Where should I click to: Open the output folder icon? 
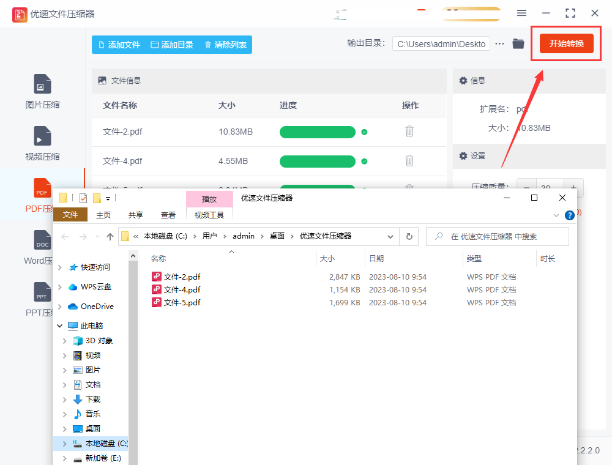518,43
